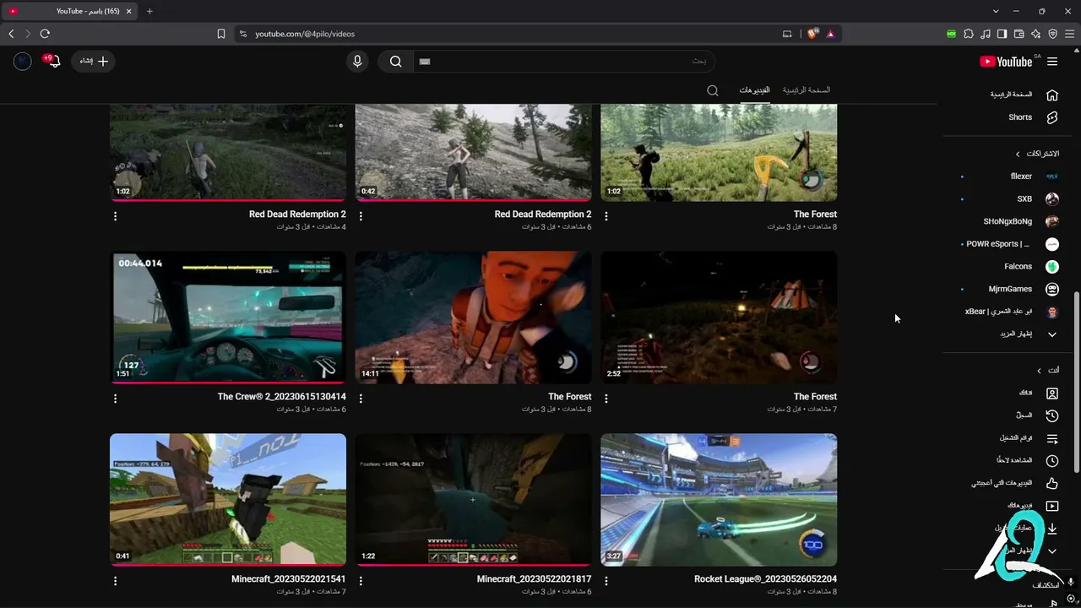Open a new browser tab
1081x608 pixels.
click(x=149, y=11)
